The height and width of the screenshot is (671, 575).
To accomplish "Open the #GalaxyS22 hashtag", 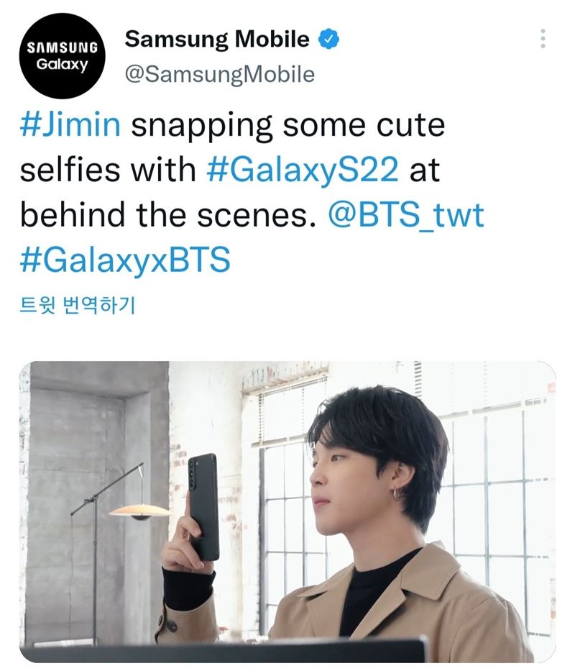I will [x=303, y=170].
